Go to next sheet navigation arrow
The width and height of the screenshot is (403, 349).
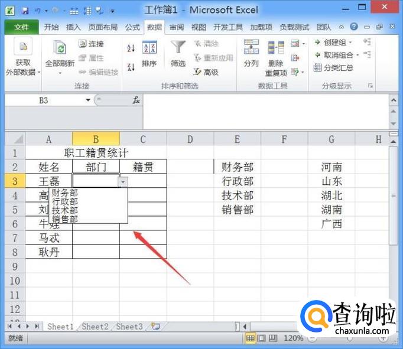click(x=28, y=327)
